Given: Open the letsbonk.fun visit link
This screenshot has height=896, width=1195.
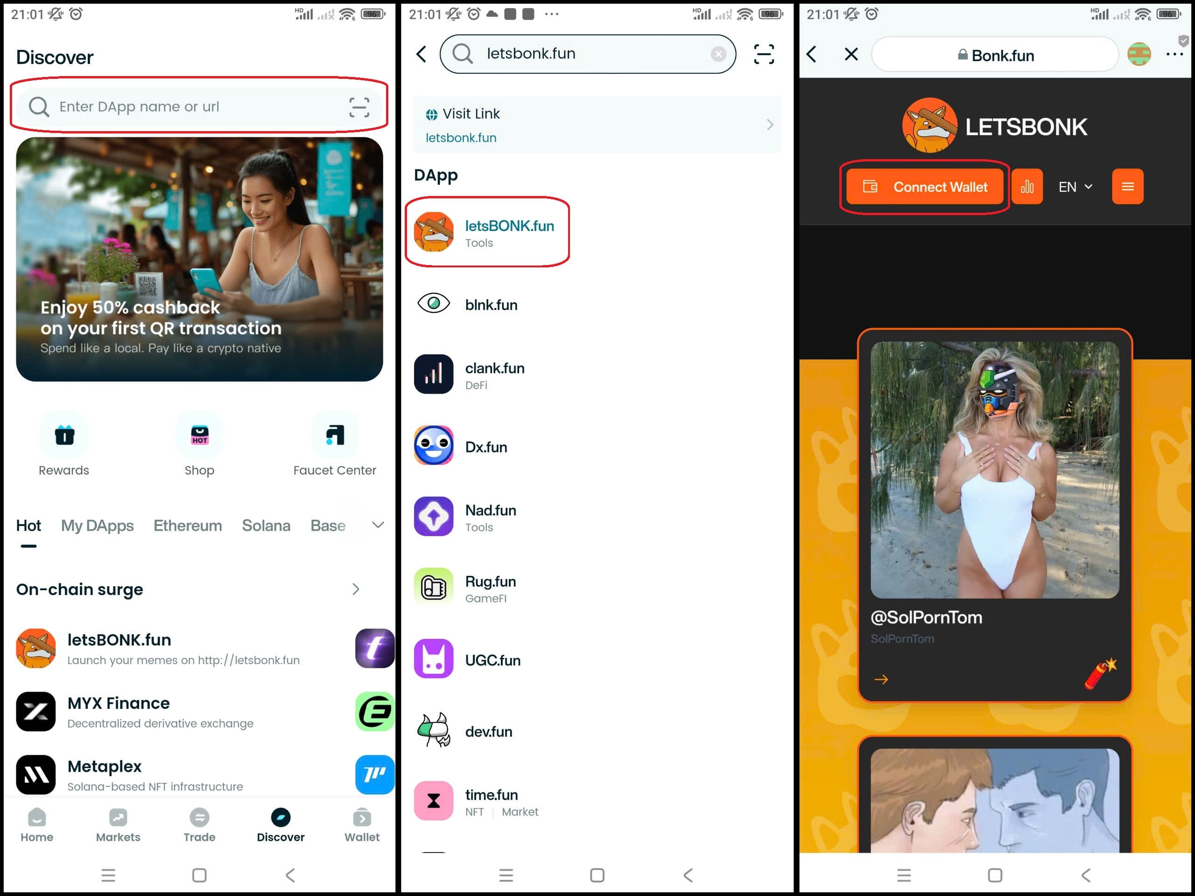Looking at the screenshot, I should [x=597, y=125].
